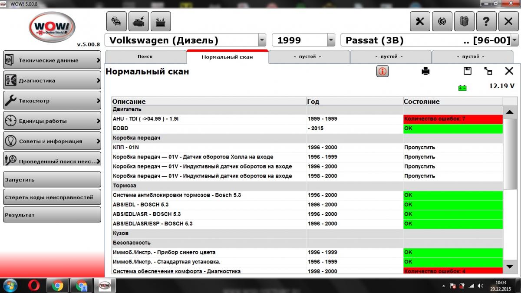Image resolution: width=521 pixels, height=293 pixels.
Task: Click the scrollbar up arrow
Action: [x=510, y=112]
